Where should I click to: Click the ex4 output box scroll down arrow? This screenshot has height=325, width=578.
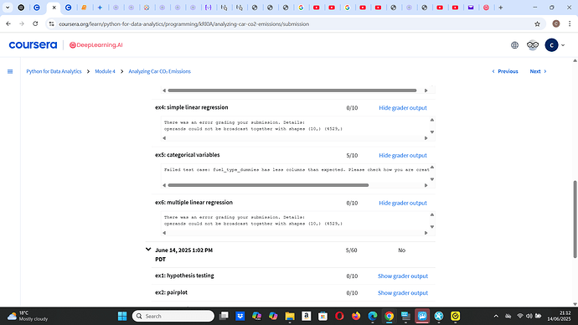[x=432, y=132]
